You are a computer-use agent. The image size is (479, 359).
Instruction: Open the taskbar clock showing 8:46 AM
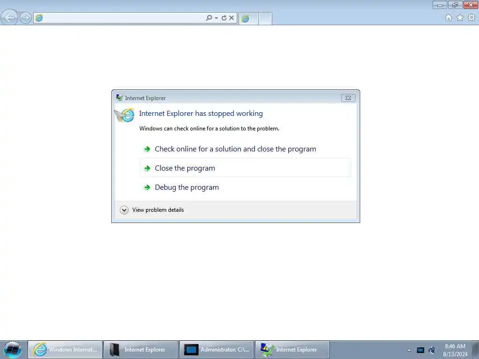(455, 350)
